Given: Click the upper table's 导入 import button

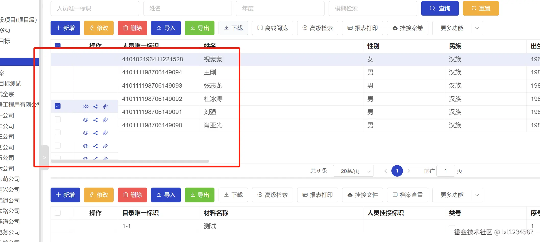Looking at the screenshot, I should tap(166, 28).
